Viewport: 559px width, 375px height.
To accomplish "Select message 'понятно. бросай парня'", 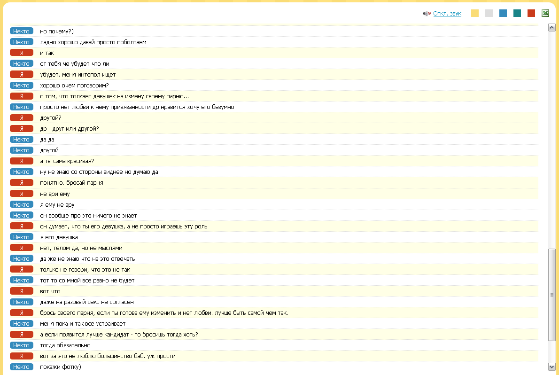I will [x=72, y=183].
